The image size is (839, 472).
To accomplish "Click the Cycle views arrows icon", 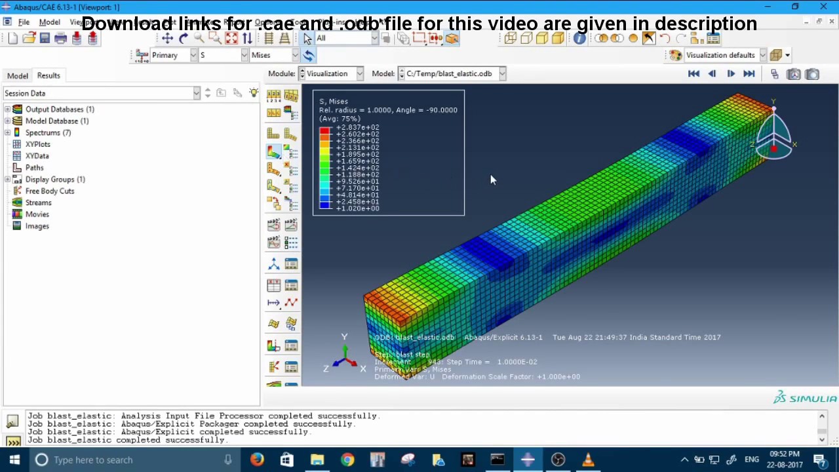I will click(x=247, y=39).
